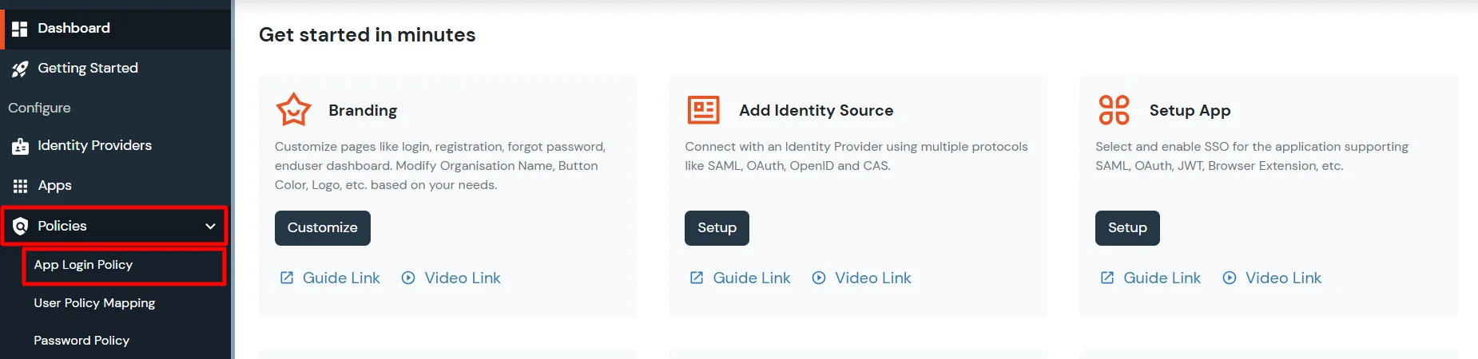Screen dimensions: 1478x359
Task: Open Add Identity Source Guide Link
Action: (752, 278)
